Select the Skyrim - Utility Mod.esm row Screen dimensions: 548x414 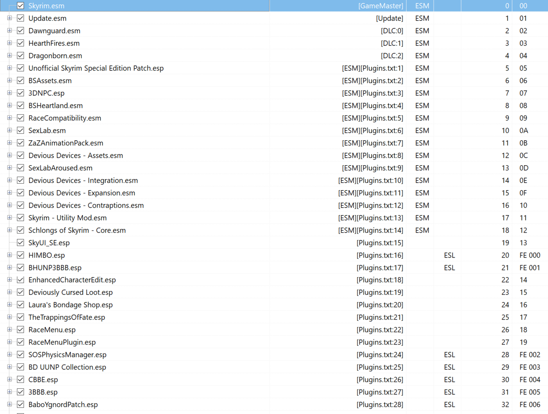[x=68, y=218]
